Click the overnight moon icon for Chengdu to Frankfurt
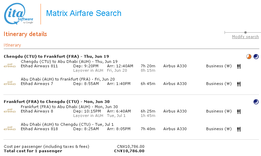Screen dimensions: 261x156 256,56
